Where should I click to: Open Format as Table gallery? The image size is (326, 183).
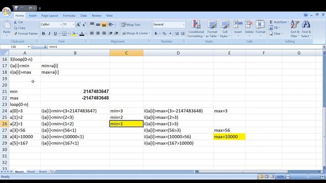pos(212,29)
